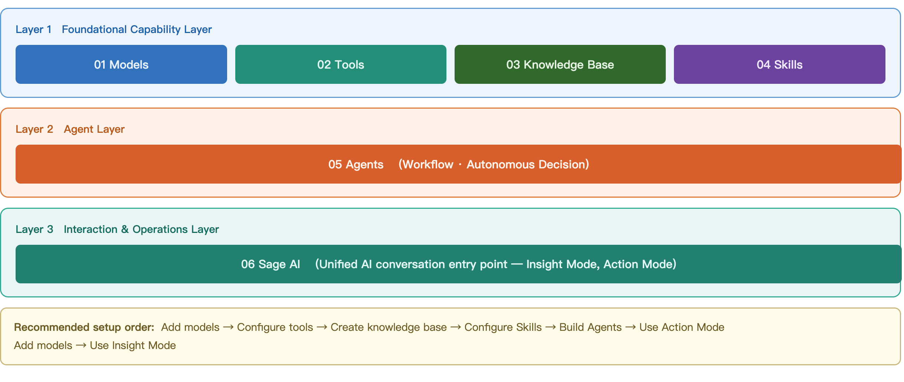The width and height of the screenshot is (904, 382).
Task: Click the arrow before Use Action Mode
Action: tap(630, 327)
